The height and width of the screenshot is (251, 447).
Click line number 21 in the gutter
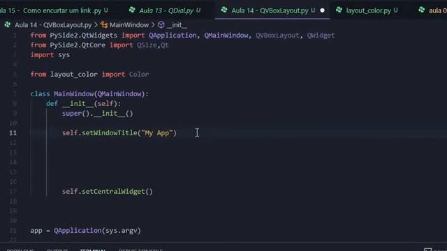[x=13, y=231]
